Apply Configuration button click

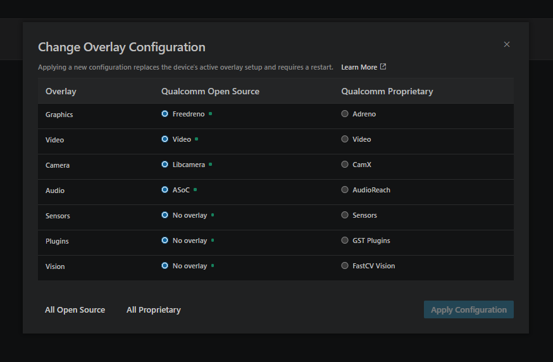click(x=468, y=309)
